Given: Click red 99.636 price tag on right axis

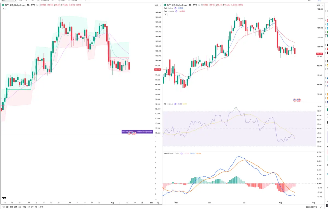Looking at the screenshot, I should (x=320, y=54).
